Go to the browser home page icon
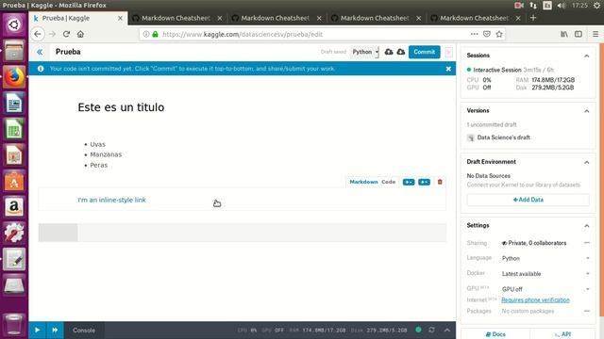Screen dimensions: 604x339 tap(80, 34)
